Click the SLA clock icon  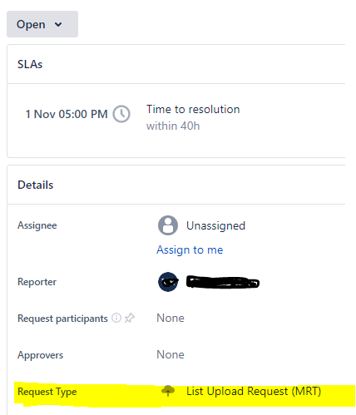pyautogui.click(x=121, y=114)
